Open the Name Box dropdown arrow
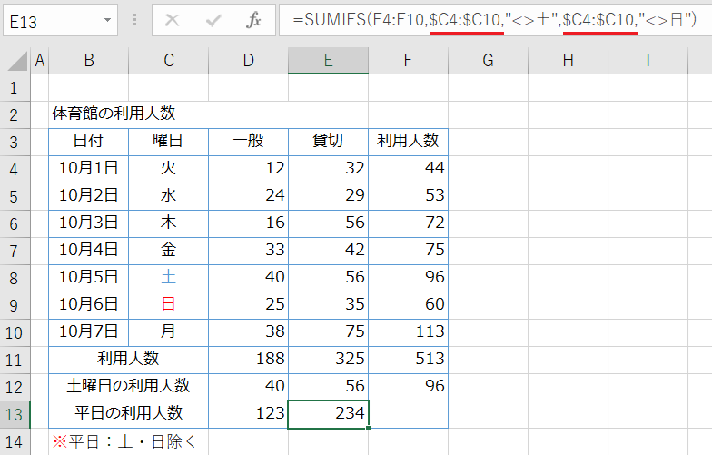This screenshot has height=455, width=712. [107, 20]
